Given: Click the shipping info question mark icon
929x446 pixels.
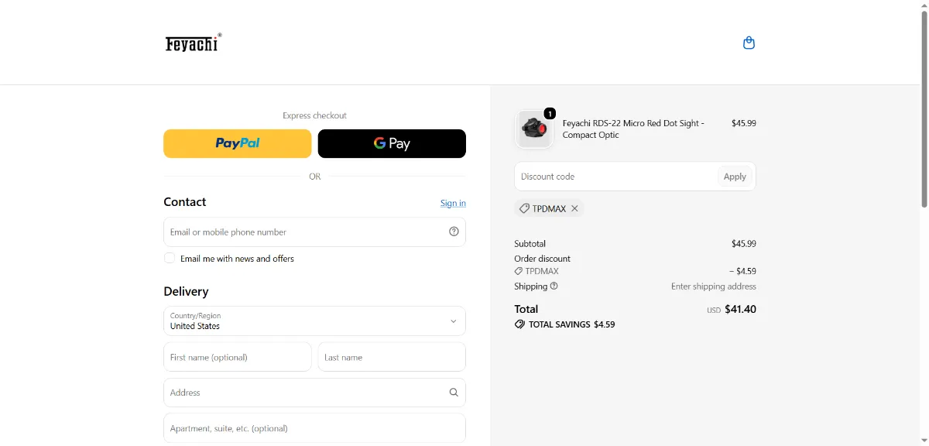Looking at the screenshot, I should click(554, 286).
